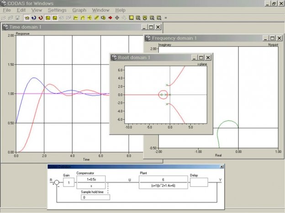Click the Gain value input box
The image size is (285, 213).
click(x=69, y=183)
